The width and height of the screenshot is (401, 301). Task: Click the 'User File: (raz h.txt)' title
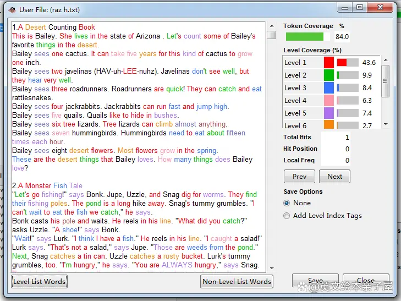coord(50,10)
